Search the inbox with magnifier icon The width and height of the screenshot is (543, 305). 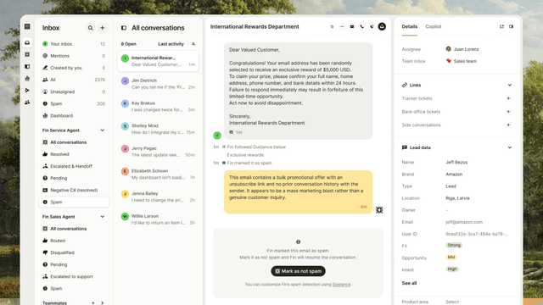click(x=90, y=28)
